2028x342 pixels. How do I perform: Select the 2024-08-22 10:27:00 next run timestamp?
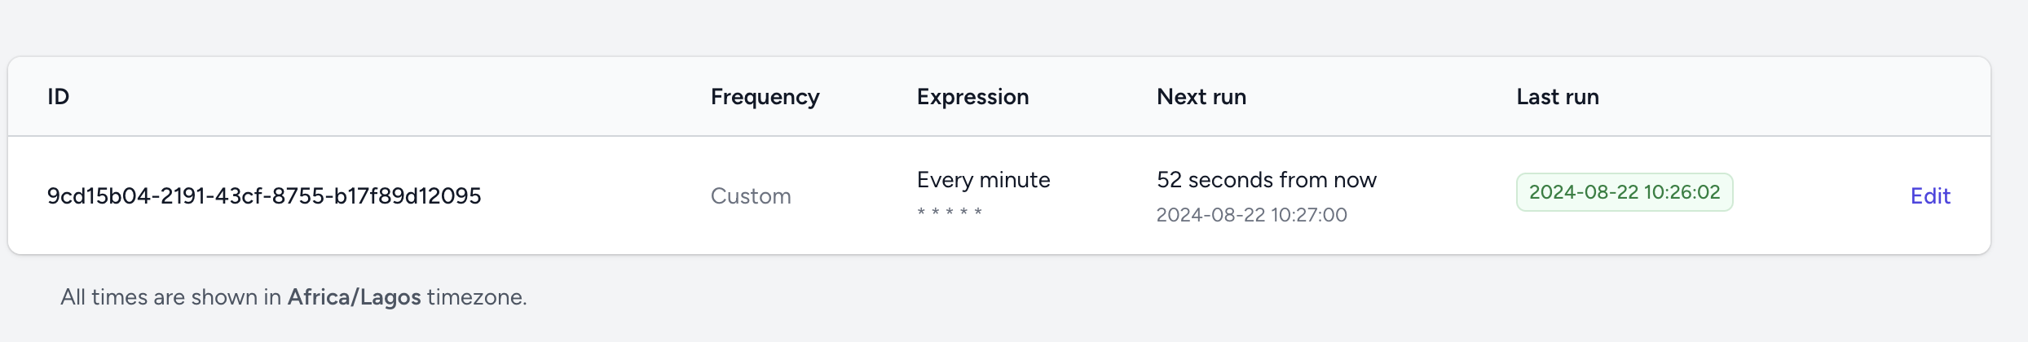click(x=1251, y=215)
